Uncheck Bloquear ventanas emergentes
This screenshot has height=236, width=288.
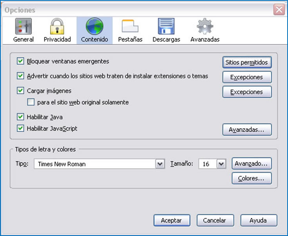point(20,61)
